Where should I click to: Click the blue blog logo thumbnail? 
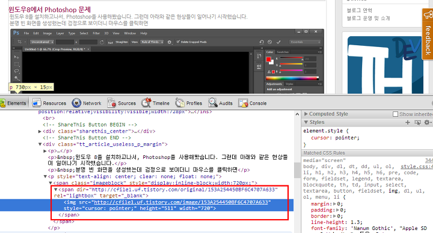(385, 65)
